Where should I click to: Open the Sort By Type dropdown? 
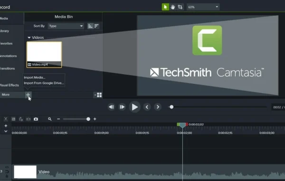click(x=66, y=26)
